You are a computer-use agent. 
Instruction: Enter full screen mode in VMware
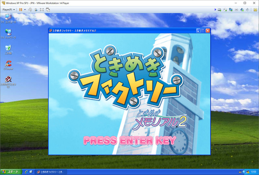pos(42,10)
